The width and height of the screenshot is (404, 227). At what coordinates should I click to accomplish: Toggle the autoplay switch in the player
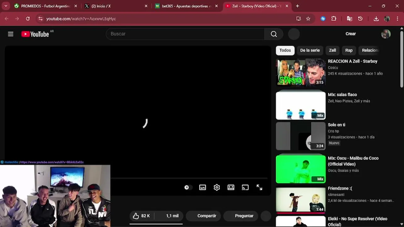pyautogui.click(x=188, y=187)
